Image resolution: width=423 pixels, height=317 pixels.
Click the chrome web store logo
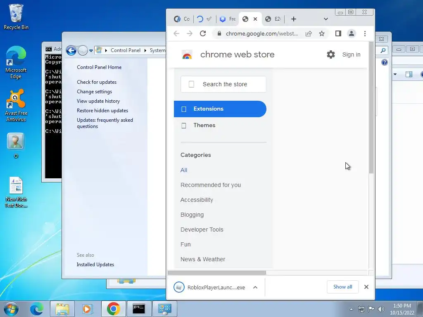[x=187, y=55]
